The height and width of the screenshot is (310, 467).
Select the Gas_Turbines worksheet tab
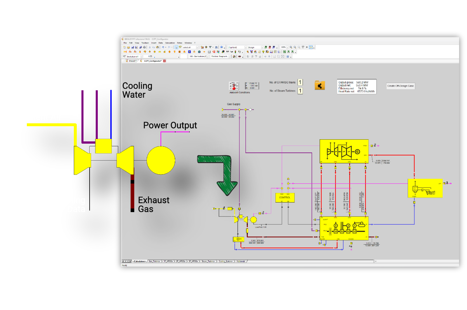[x=154, y=261]
